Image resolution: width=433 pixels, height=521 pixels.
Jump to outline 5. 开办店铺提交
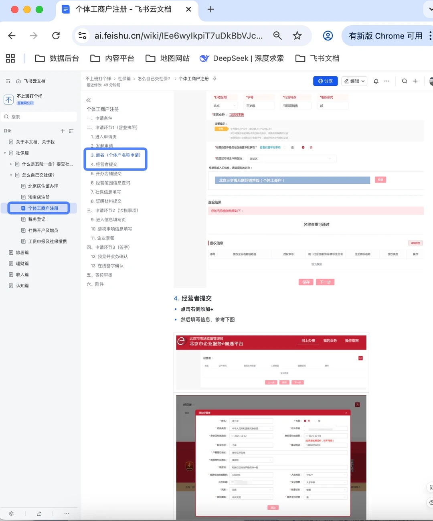click(x=106, y=174)
